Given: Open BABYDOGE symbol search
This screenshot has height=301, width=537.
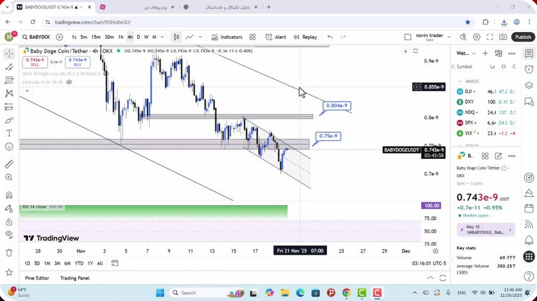Looking at the screenshot, I should point(36,37).
